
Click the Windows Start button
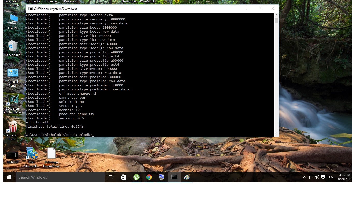click(9, 177)
